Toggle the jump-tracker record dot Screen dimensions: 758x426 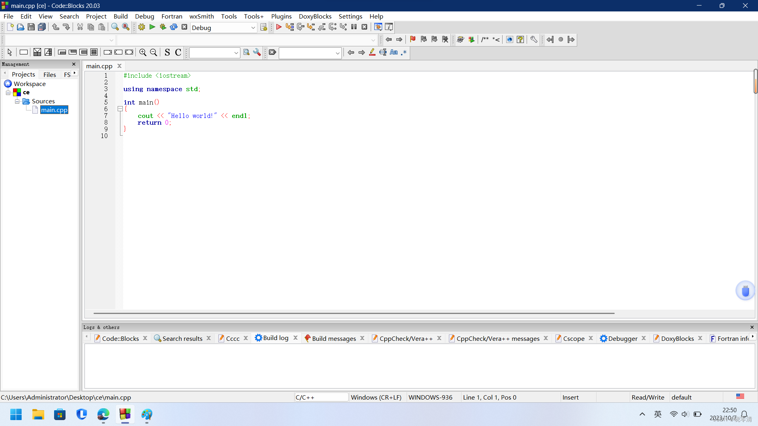(x=561, y=39)
